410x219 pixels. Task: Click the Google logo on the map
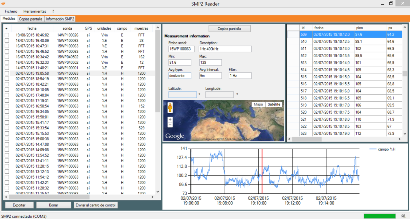[175, 136]
